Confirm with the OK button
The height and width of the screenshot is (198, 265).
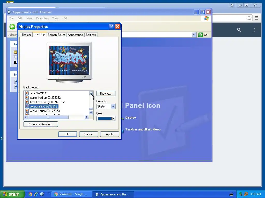tap(68, 134)
